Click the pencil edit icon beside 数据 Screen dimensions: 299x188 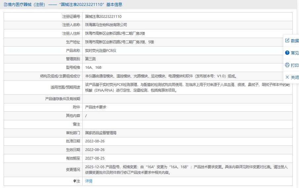point(287,41)
